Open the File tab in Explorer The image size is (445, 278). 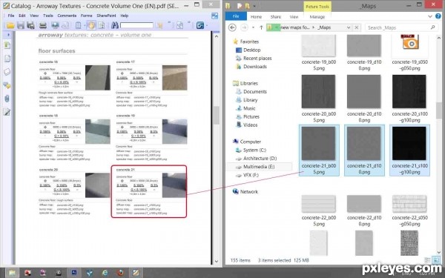(236, 16)
